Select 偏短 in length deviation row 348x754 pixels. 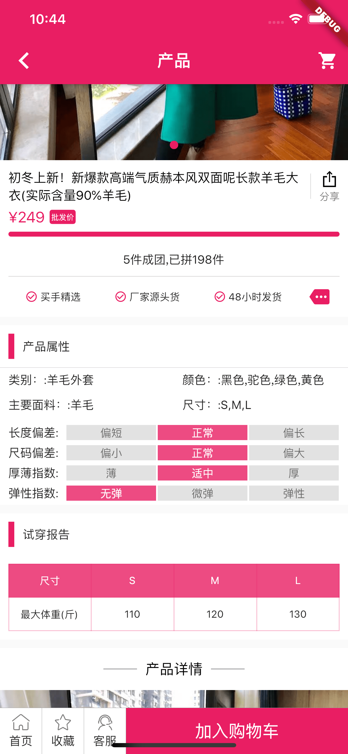coord(111,433)
